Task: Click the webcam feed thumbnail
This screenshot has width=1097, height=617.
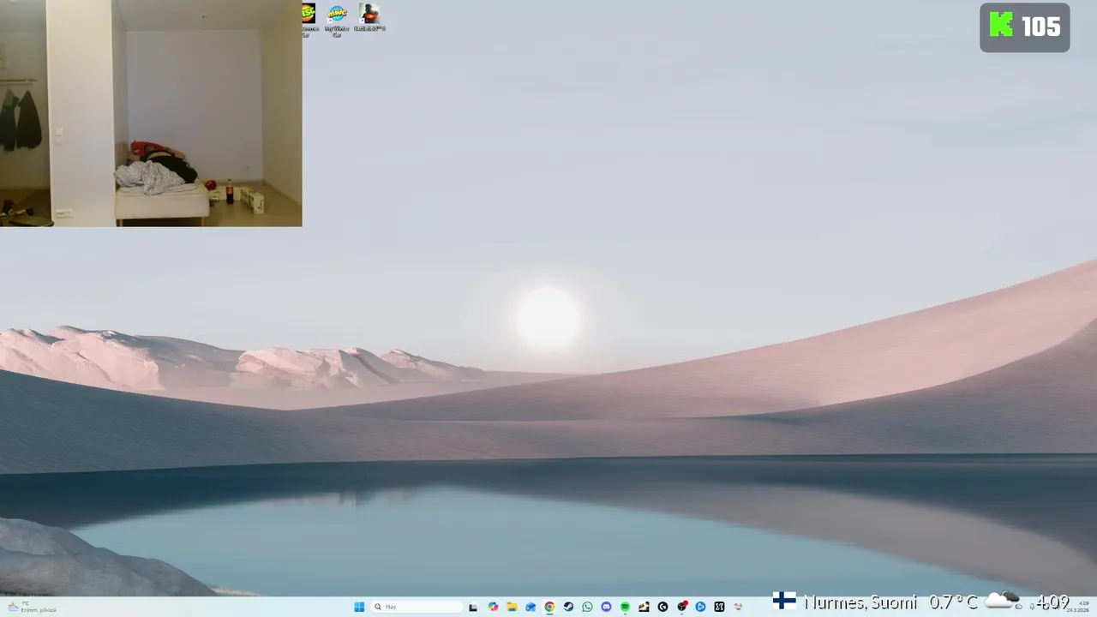Action: point(151,113)
